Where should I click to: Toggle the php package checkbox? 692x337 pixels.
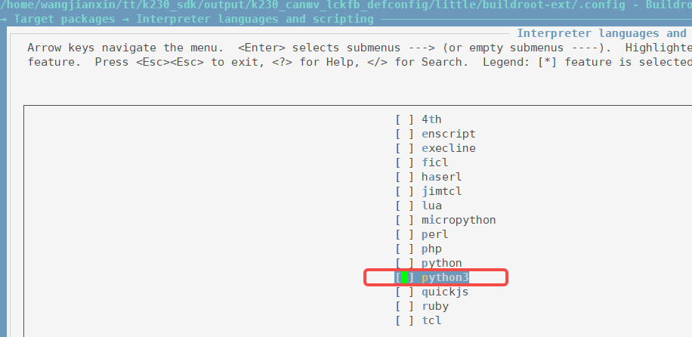[404, 249]
